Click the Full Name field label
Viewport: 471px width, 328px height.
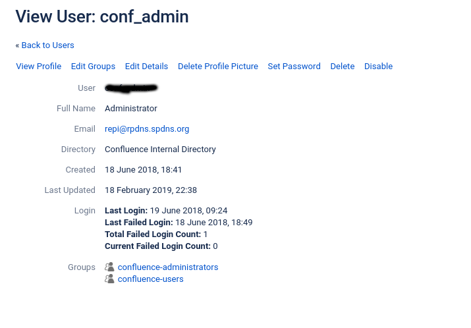76,109
